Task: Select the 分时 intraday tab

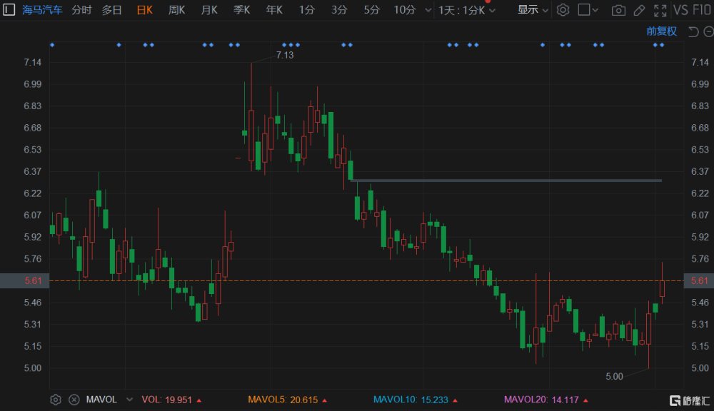Action: pyautogui.click(x=81, y=10)
